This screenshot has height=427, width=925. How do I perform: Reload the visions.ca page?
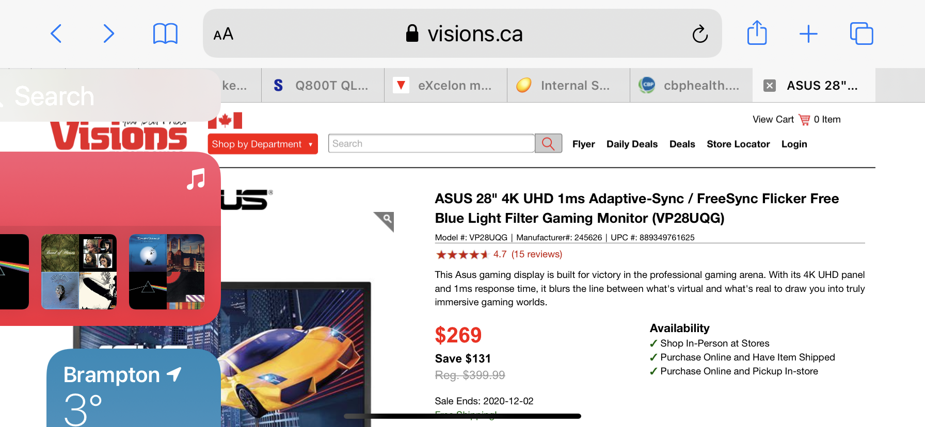click(x=699, y=34)
